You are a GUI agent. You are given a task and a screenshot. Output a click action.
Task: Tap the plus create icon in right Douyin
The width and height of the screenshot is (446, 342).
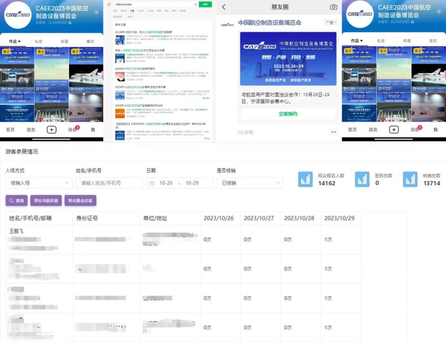pyautogui.click(x=394, y=130)
